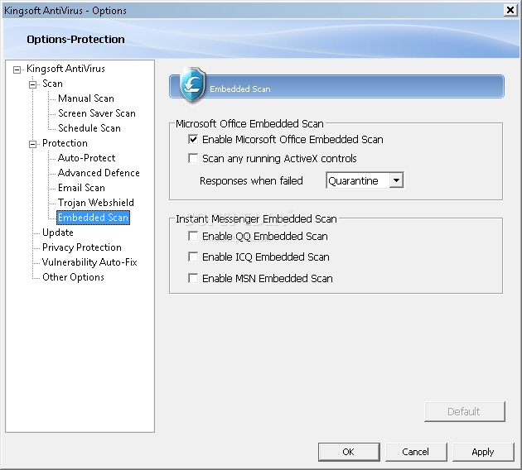Click the Embedded Scan shield icon
This screenshot has width=522, height=470.
tap(192, 84)
